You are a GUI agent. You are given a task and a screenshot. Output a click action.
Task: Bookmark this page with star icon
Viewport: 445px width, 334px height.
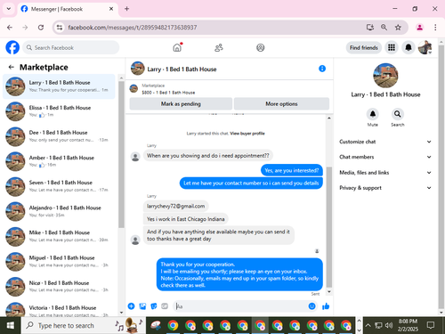[398, 28]
